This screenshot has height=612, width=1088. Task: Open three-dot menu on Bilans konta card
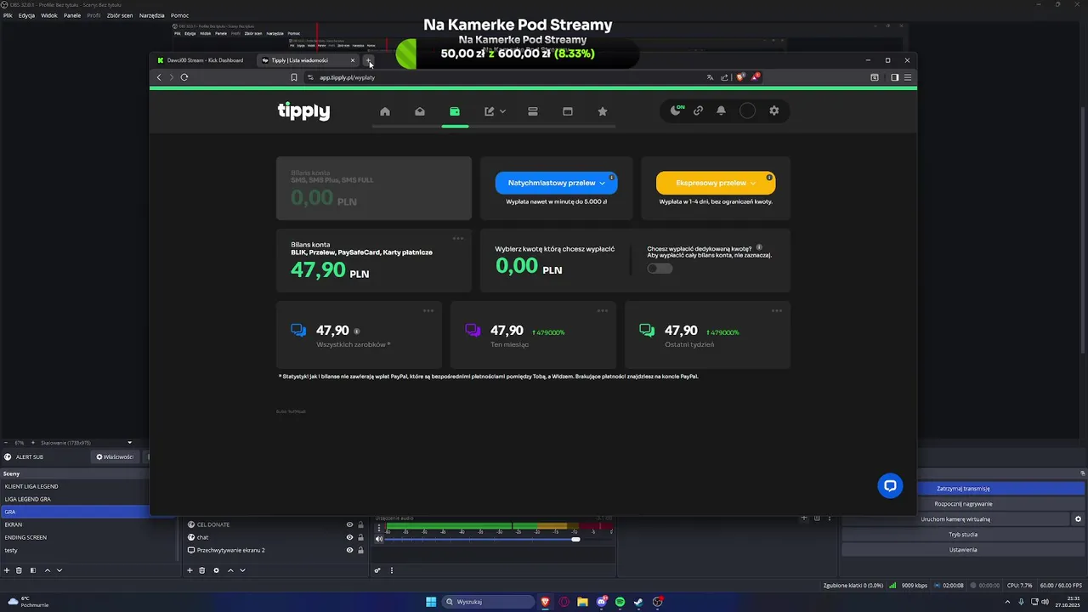(458, 239)
